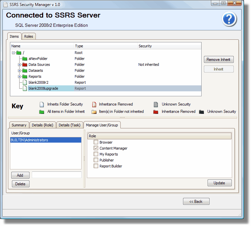Click the Inherit button
Viewport: 251px width, 226px height.
pyautogui.click(x=219, y=69)
